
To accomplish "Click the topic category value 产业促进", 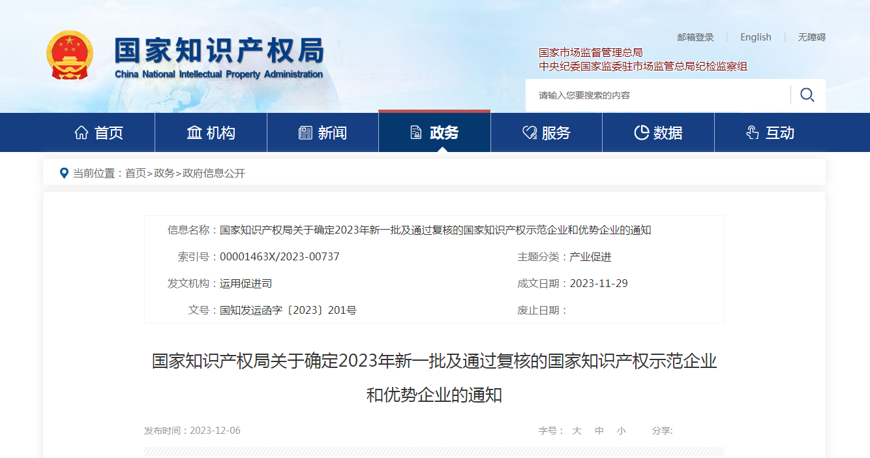I will [x=590, y=257].
